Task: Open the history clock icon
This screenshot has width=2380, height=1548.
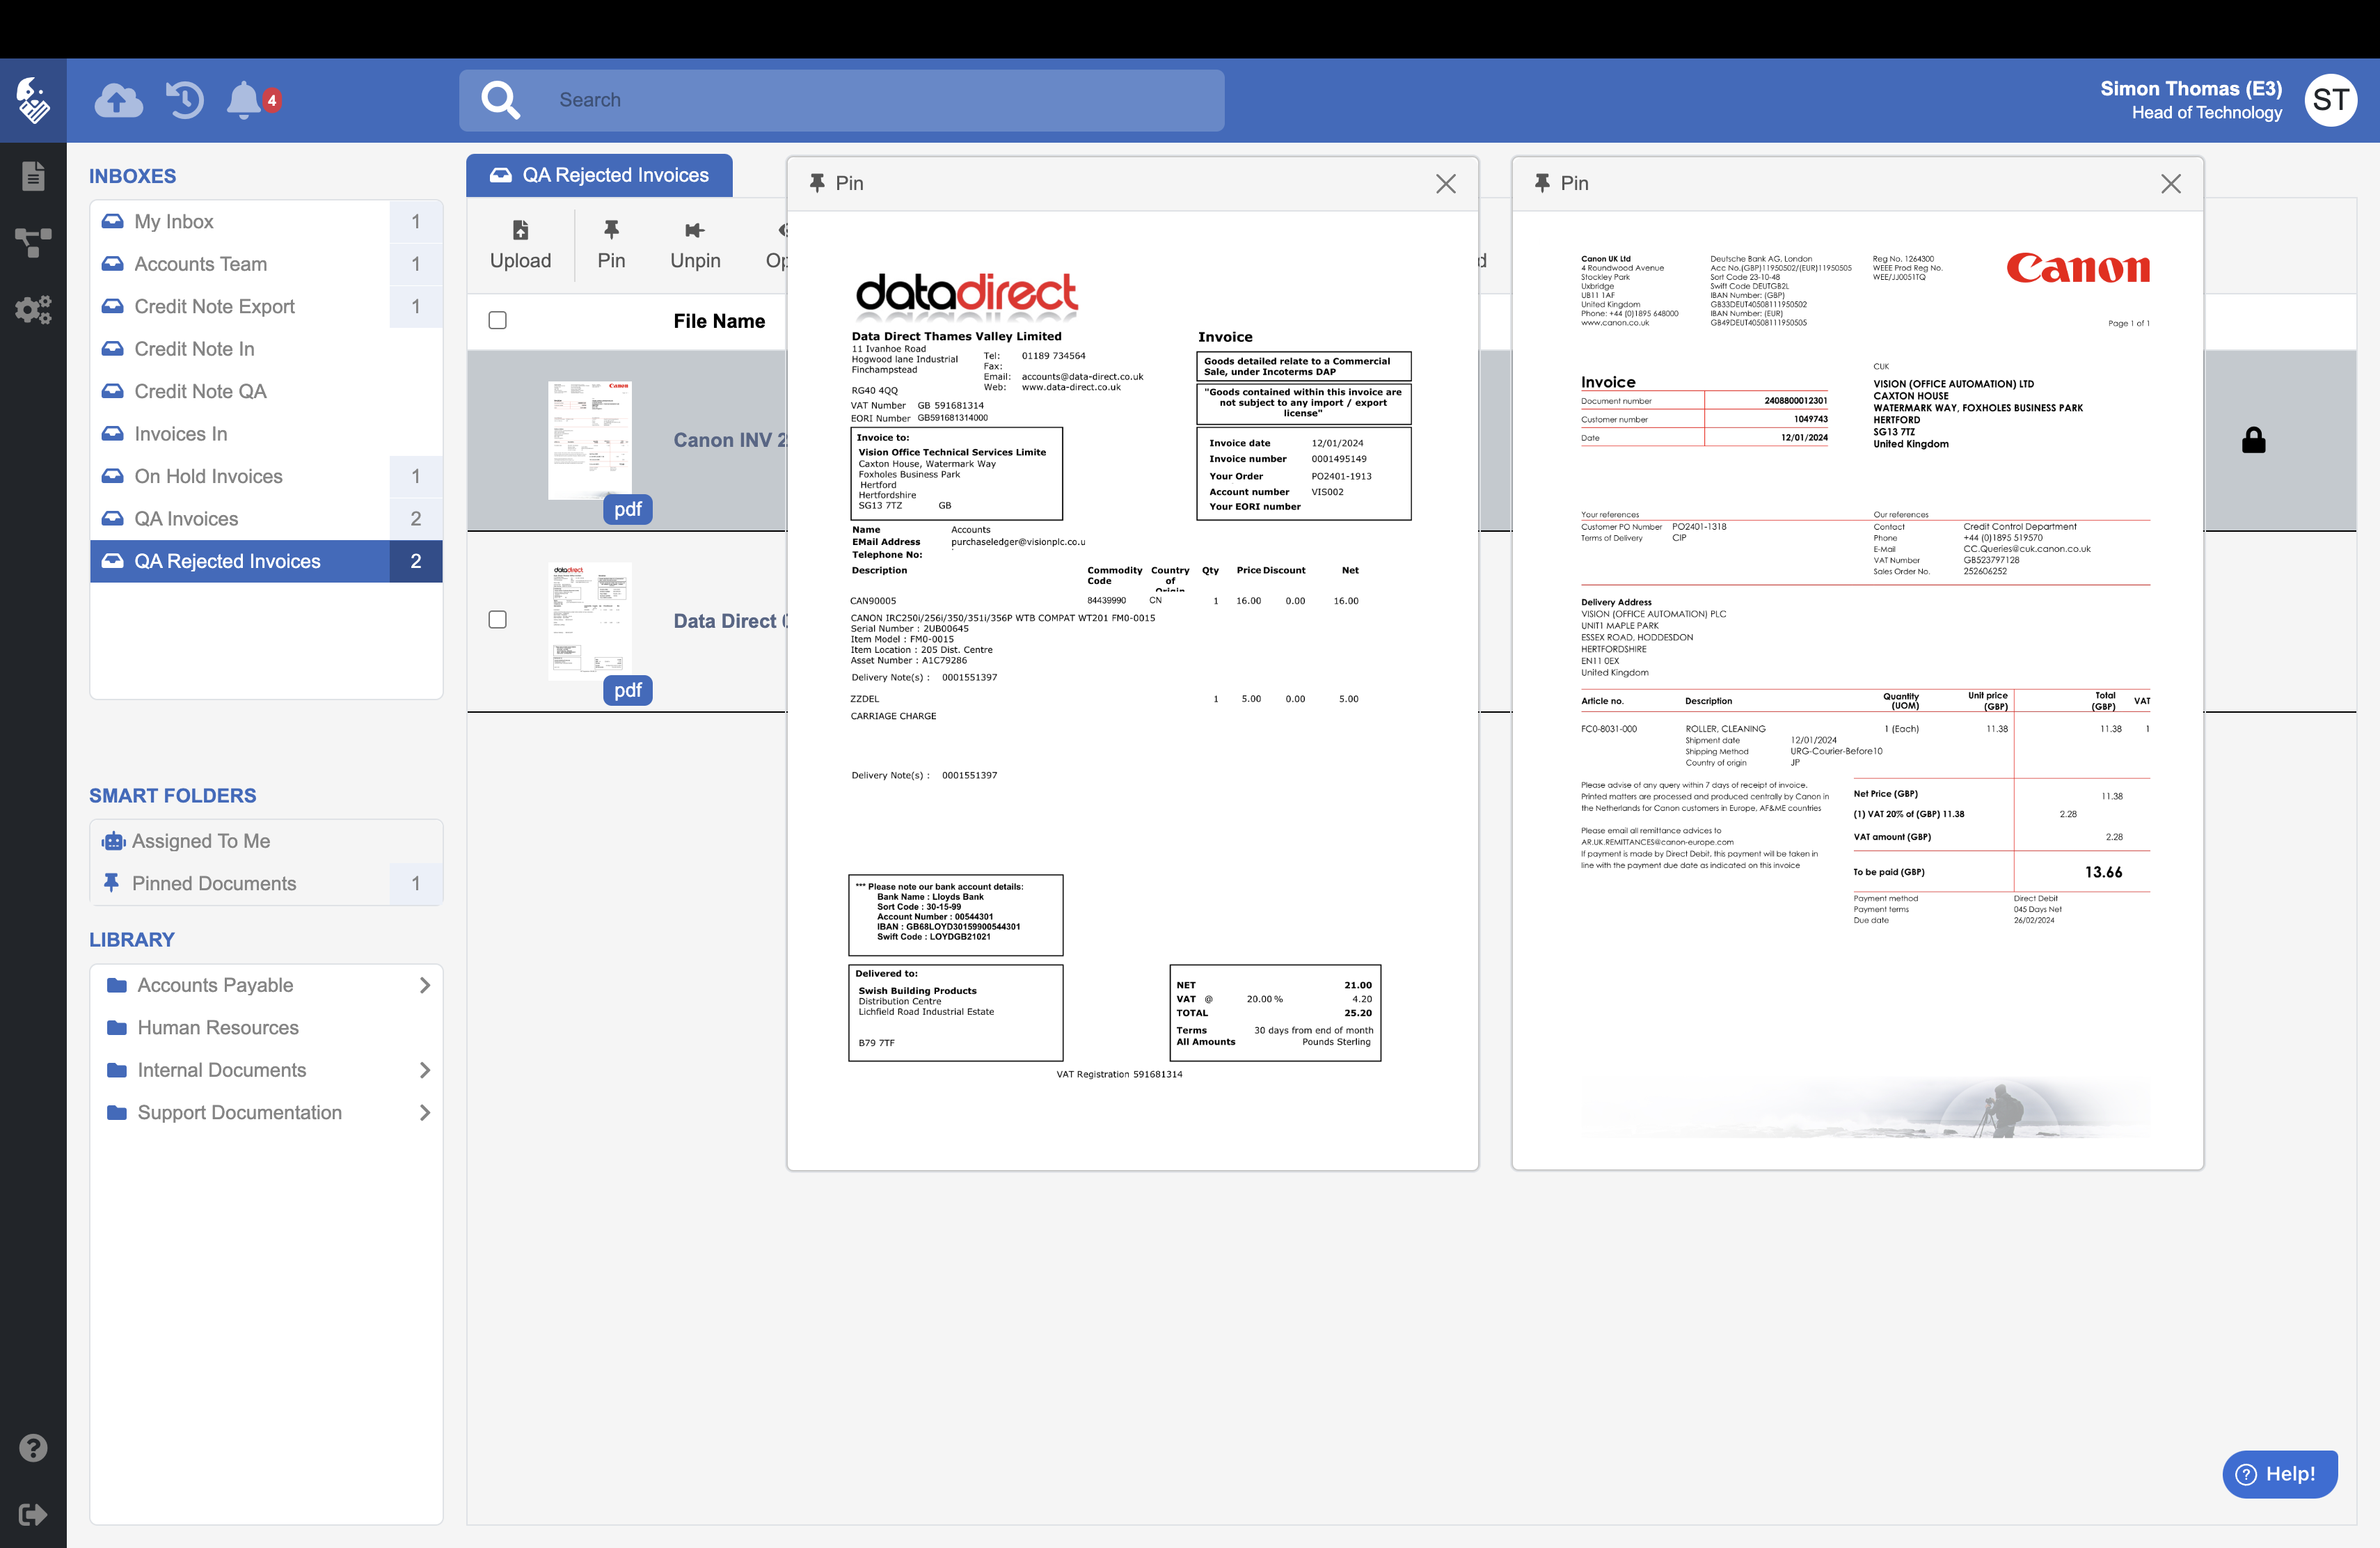Action: pyautogui.click(x=184, y=100)
